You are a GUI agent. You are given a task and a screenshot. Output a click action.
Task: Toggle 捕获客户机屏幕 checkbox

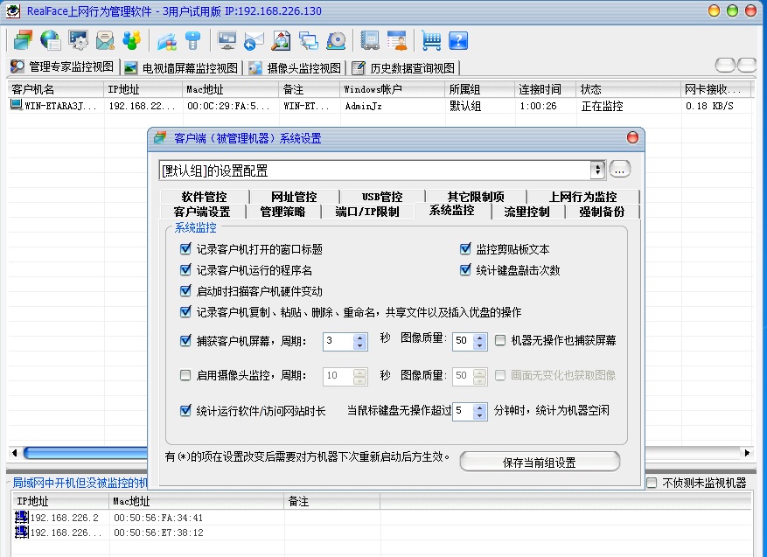pyautogui.click(x=185, y=340)
